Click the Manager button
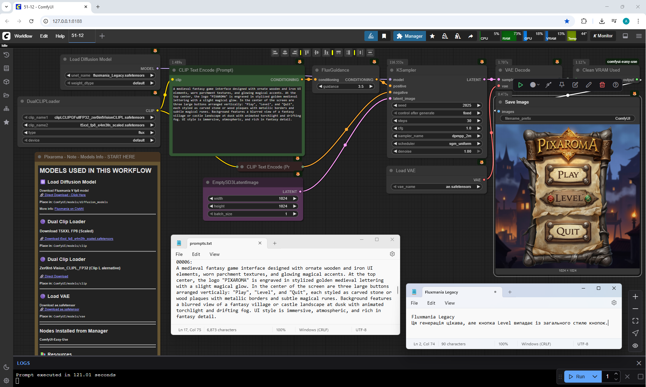The image size is (646, 387). coord(409,36)
